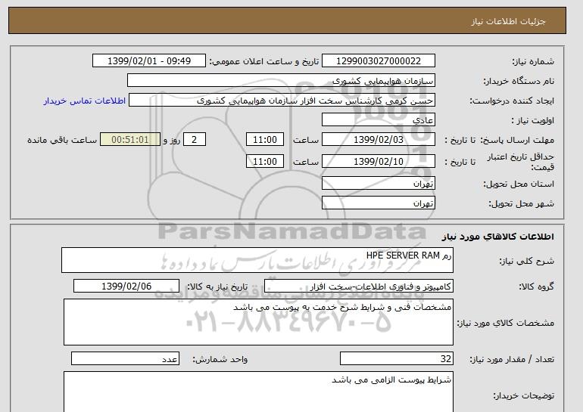
Task: Click price validity time field beside 1399/02/10
Action: click(x=265, y=161)
